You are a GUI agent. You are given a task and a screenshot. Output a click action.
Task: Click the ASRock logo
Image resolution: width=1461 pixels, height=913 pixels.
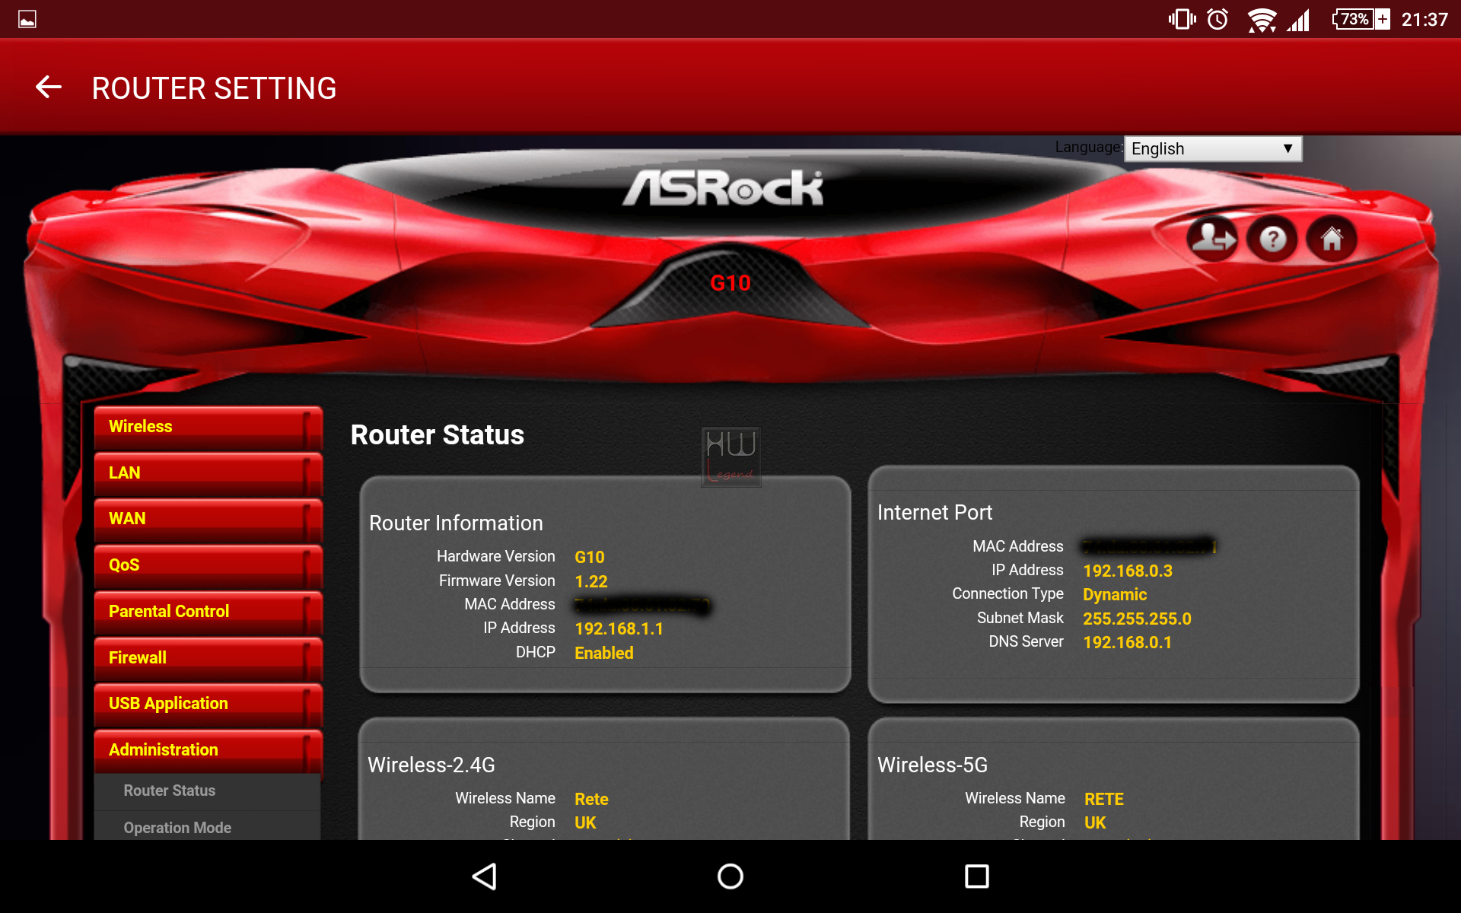pos(723,188)
